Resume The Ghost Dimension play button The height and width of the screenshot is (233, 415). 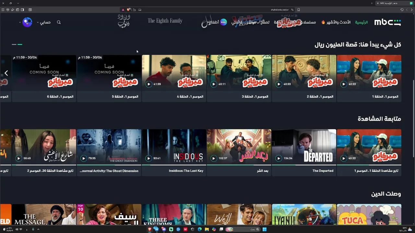click(x=84, y=158)
